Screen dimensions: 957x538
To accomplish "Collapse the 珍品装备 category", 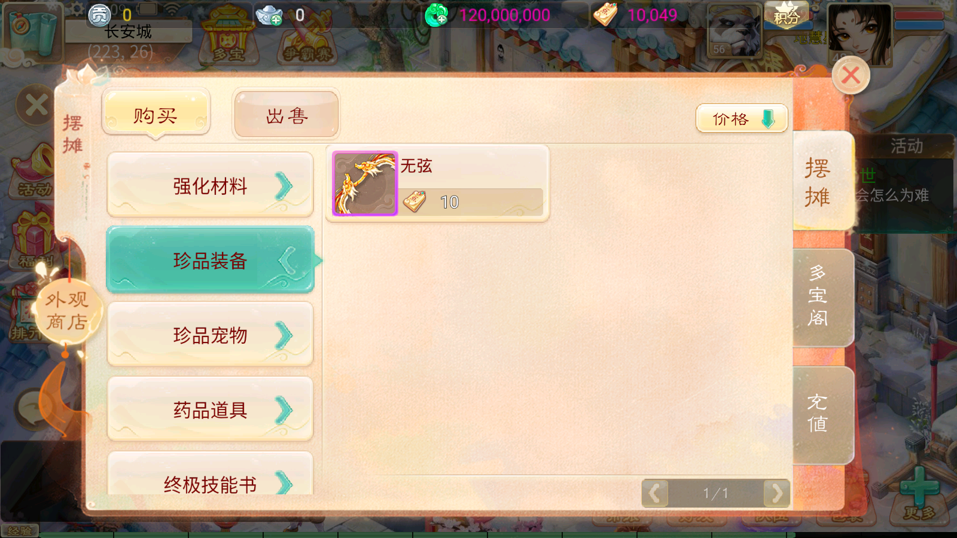I will pos(210,260).
